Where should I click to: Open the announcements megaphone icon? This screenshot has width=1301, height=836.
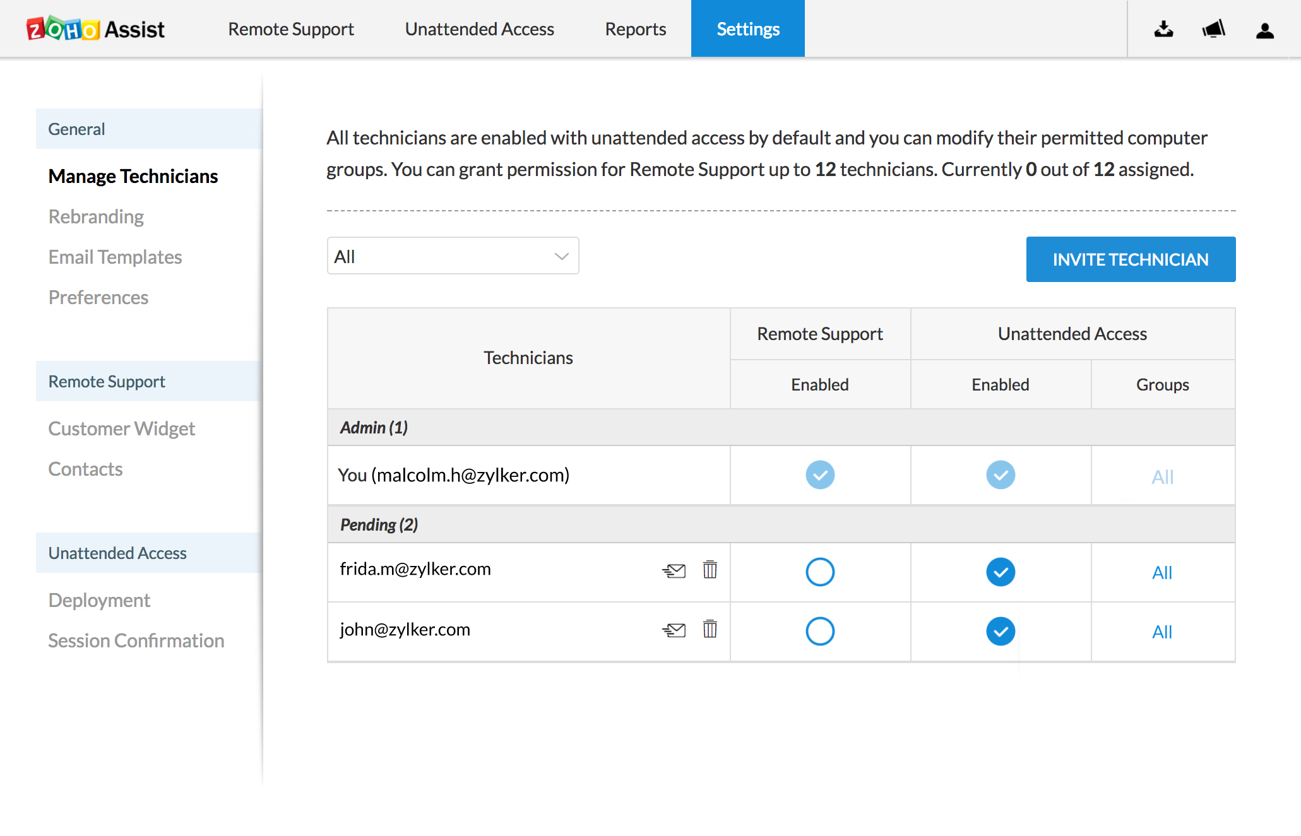coord(1213,29)
